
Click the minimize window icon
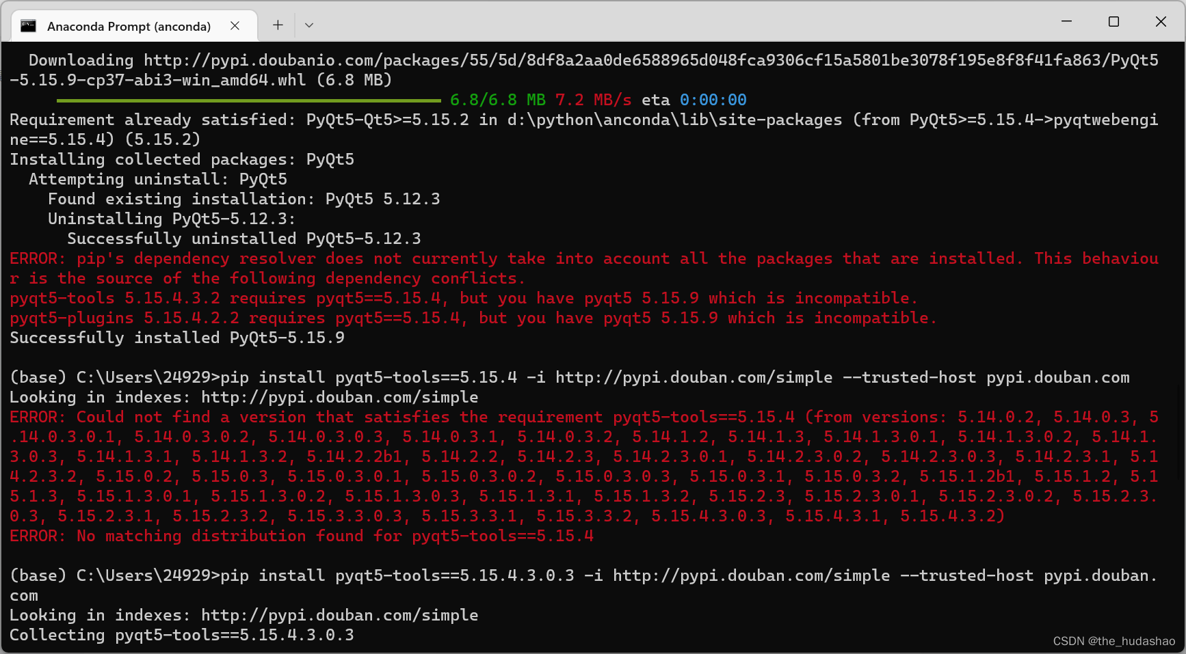click(1066, 21)
